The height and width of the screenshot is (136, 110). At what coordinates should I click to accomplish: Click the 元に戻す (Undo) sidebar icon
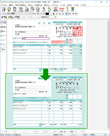pyautogui.click(x=3, y=44)
